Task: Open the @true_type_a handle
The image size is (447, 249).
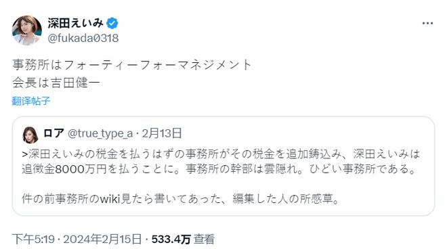Action: pos(100,133)
